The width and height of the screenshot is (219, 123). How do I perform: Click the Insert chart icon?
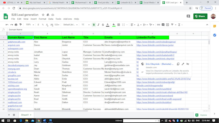(167, 25)
